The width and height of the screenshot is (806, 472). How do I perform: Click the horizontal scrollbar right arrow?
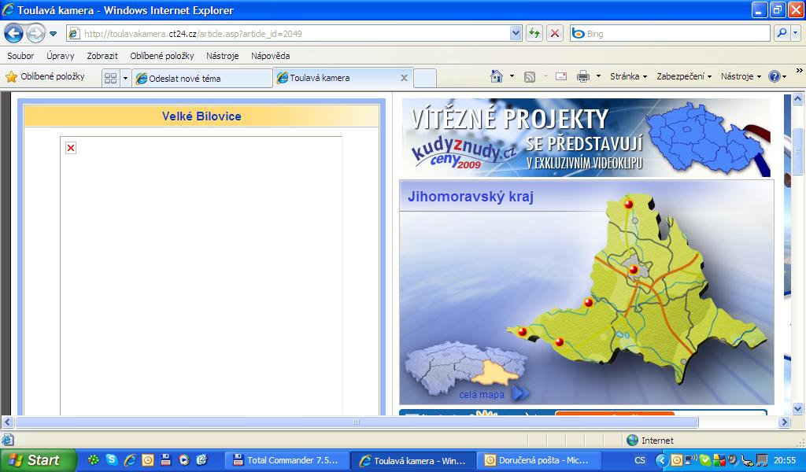(785, 422)
